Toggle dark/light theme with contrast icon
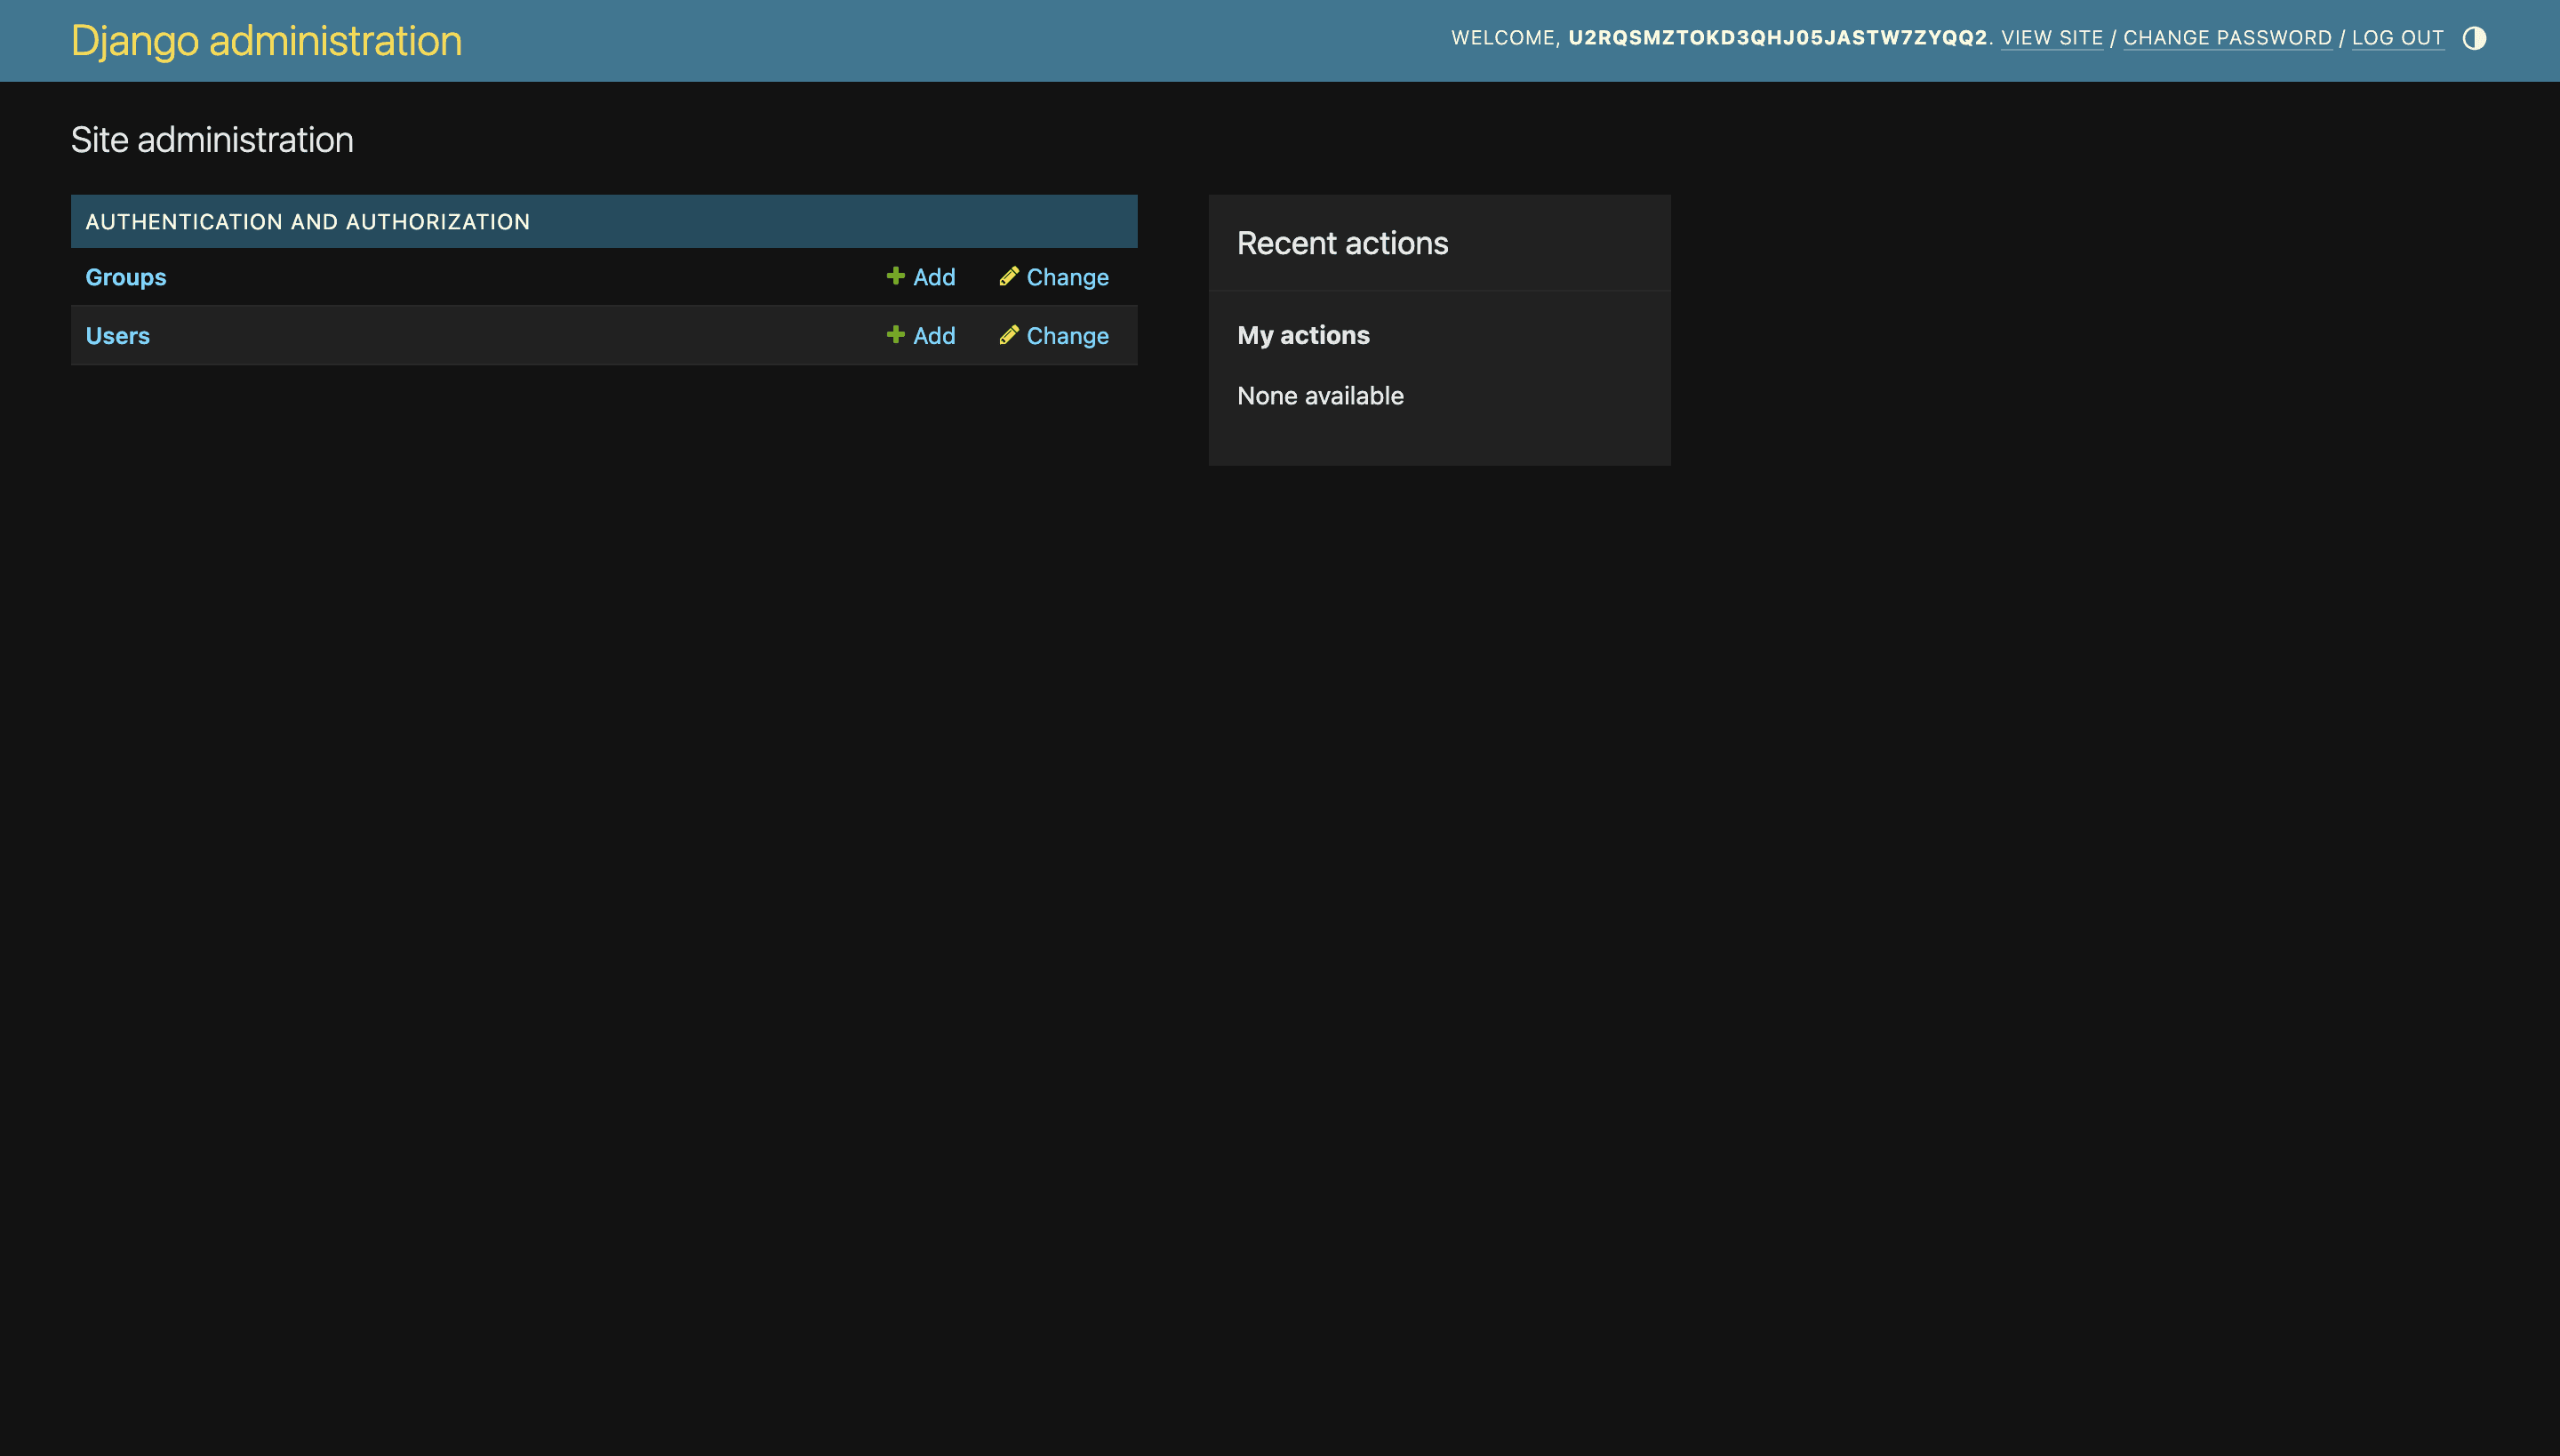 (2475, 38)
